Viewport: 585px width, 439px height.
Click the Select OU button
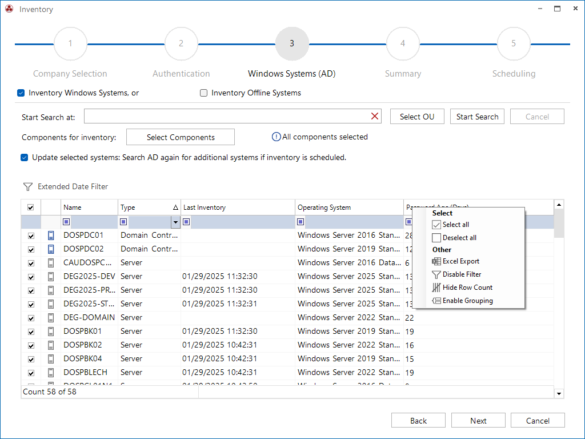click(x=417, y=117)
